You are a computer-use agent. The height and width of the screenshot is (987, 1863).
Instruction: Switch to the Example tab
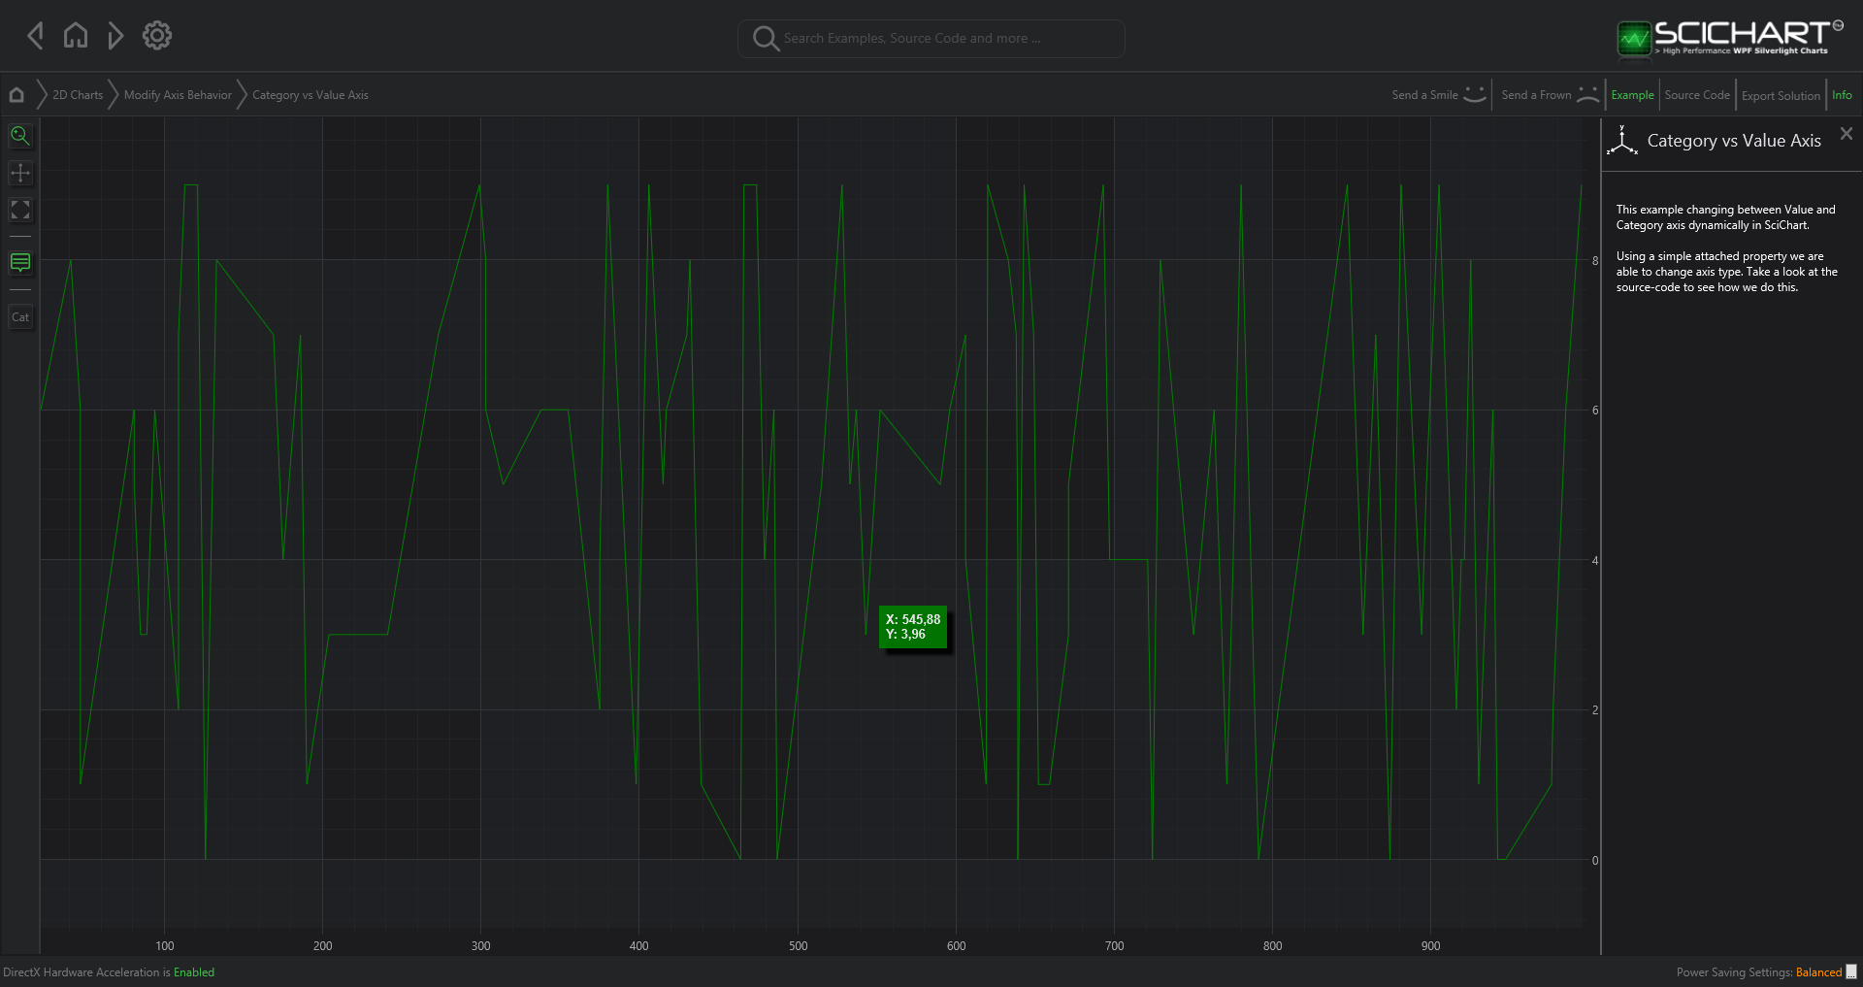click(1632, 95)
